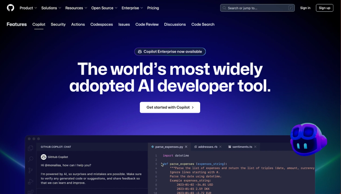Click the Search icon in the editor sidebar
Image resolution: width=341 pixels, height=194 pixels.
click(x=31, y=159)
